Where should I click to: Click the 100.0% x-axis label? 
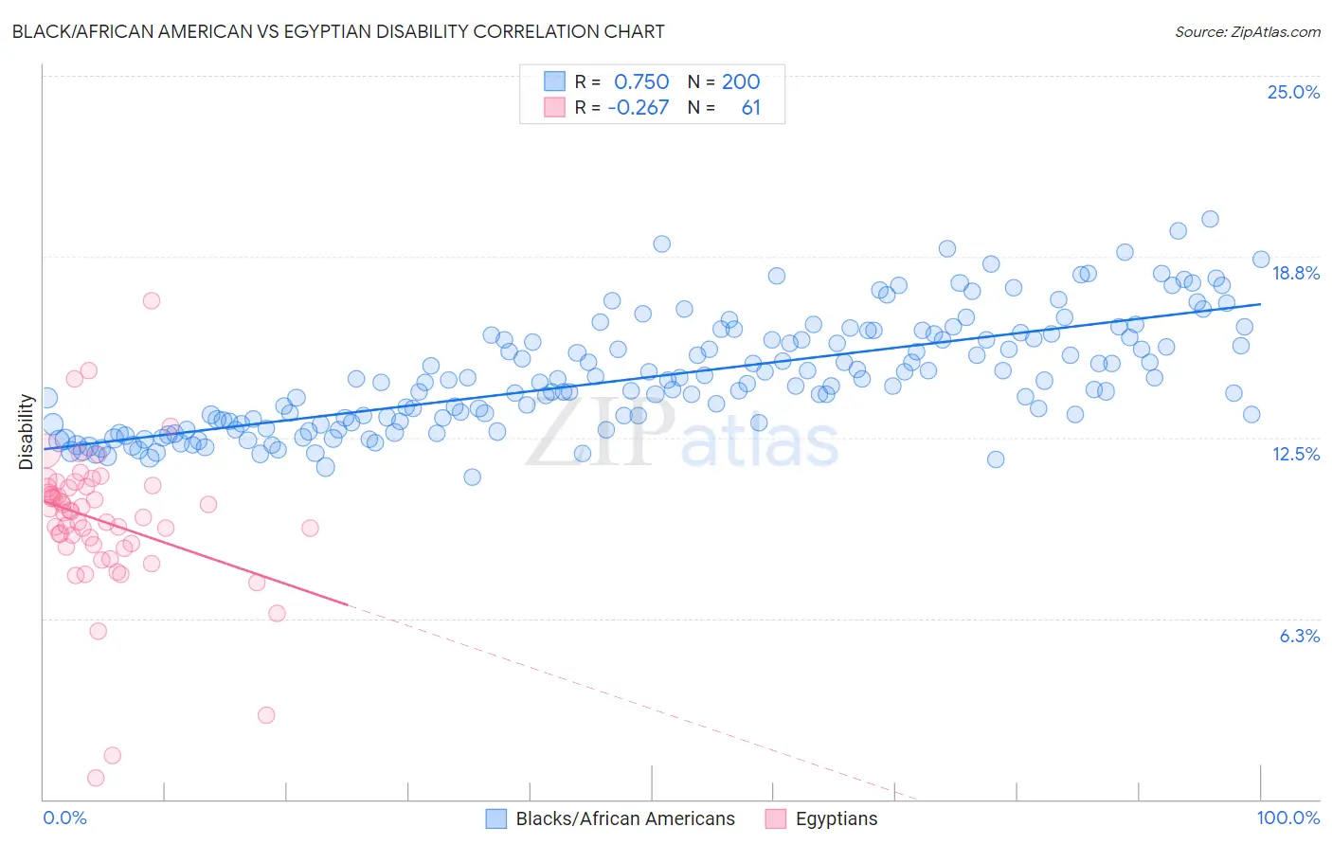1288,818
